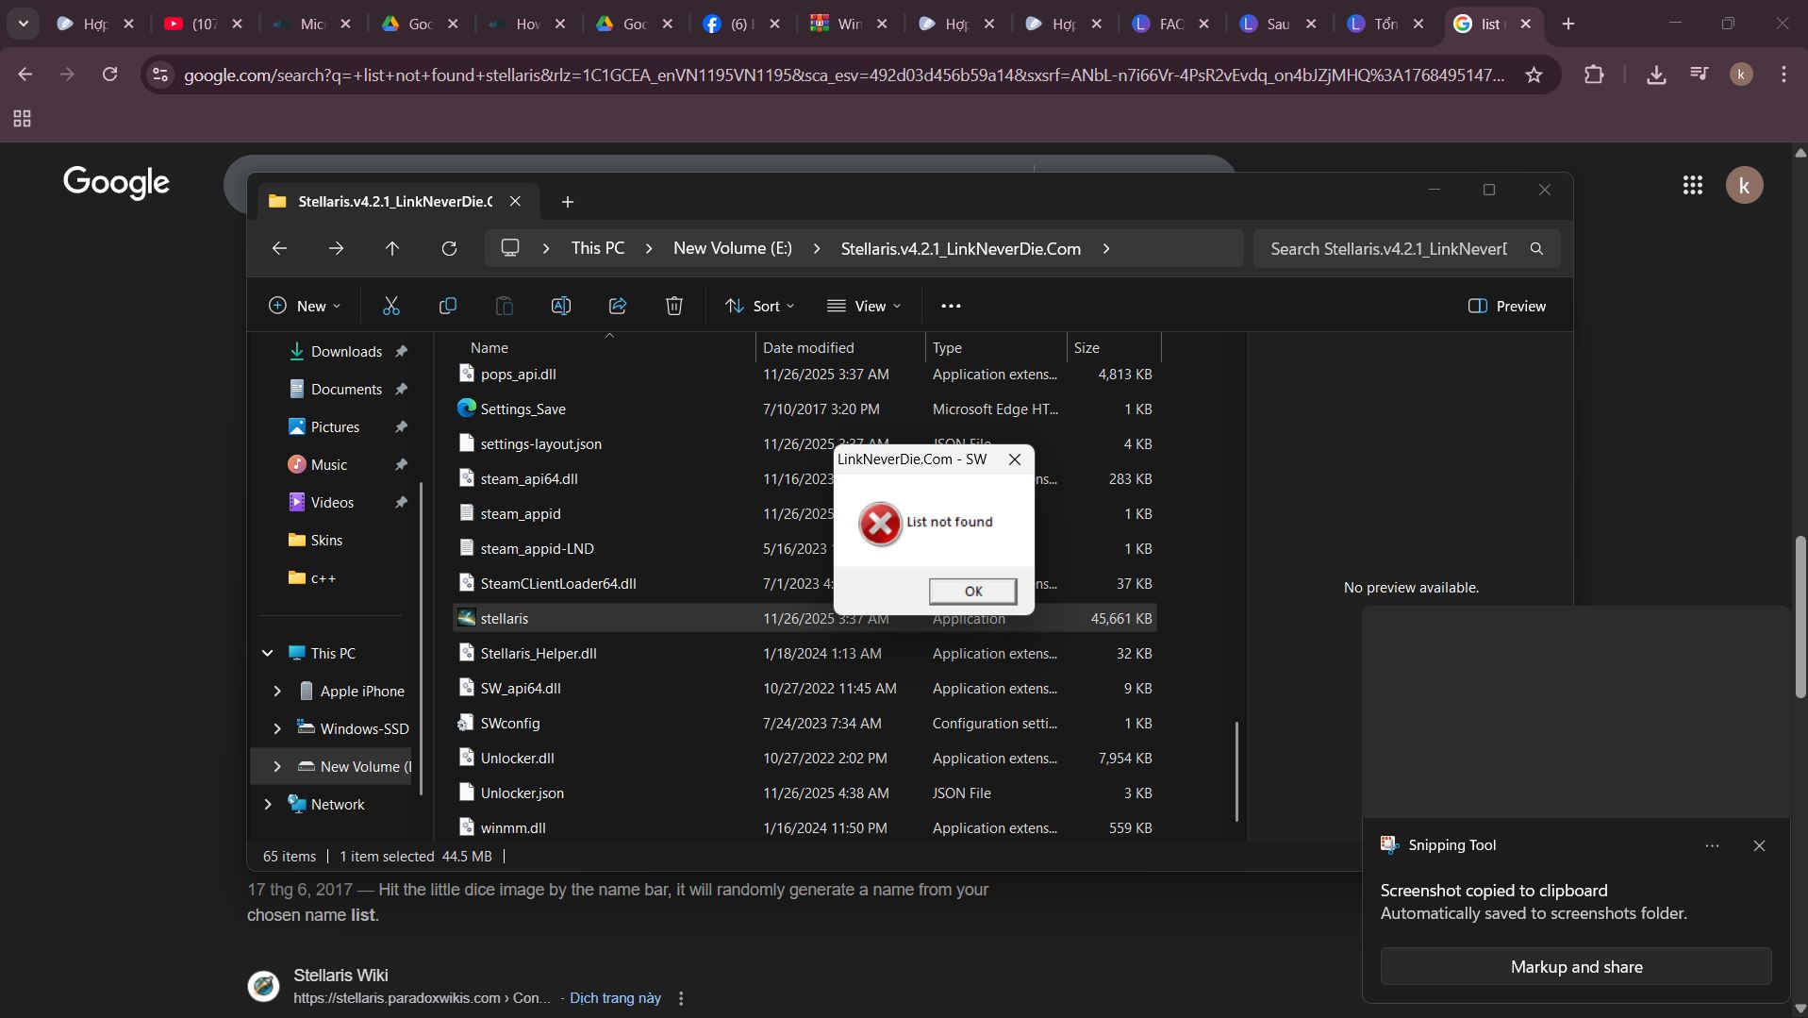Image resolution: width=1808 pixels, height=1018 pixels.
Task: Bookmark this page with the star icon
Action: [x=1534, y=75]
